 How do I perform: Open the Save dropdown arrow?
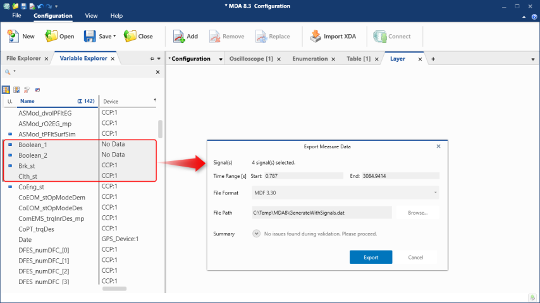pos(114,37)
